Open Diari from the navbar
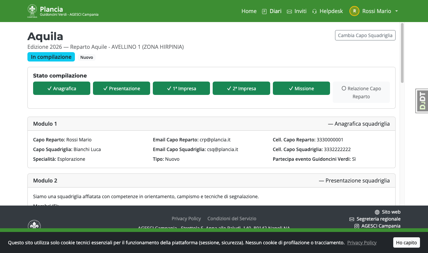The width and height of the screenshot is (428, 253). [x=272, y=11]
